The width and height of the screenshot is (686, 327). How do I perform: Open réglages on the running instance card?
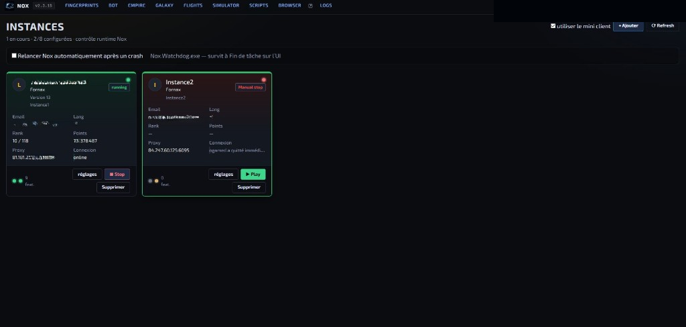coord(87,174)
